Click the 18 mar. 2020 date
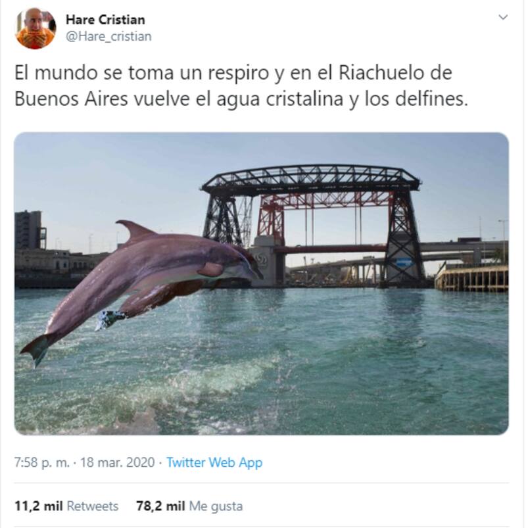The image size is (526, 528). [117, 462]
